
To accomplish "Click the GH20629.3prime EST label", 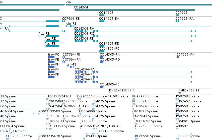I will click(145, 106).
